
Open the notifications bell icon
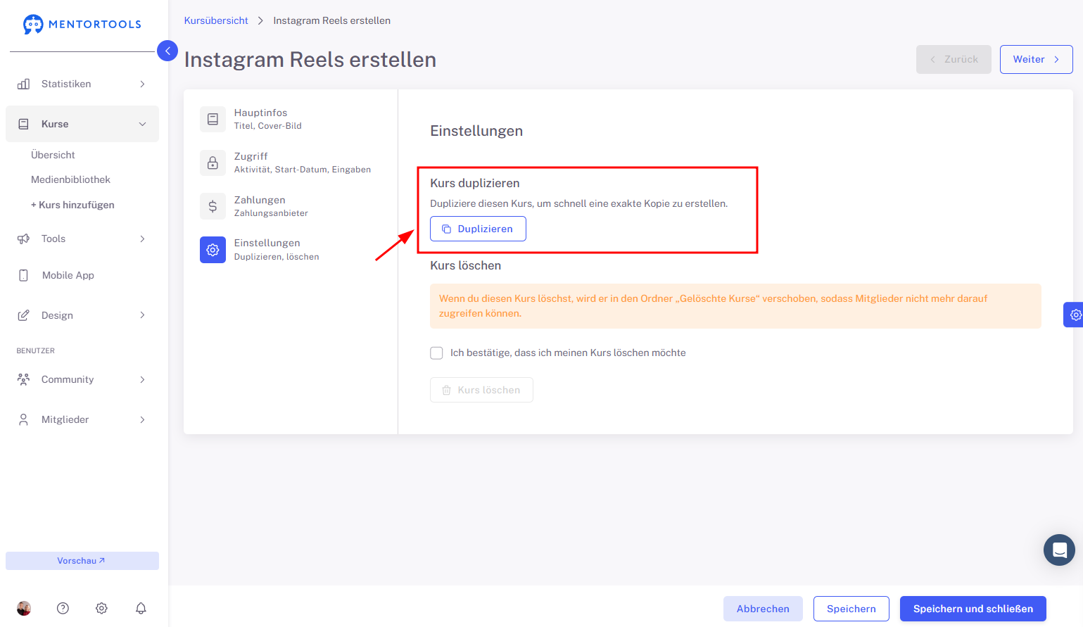click(141, 608)
